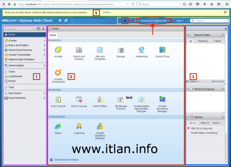231x167 pixels.
Task: Select the Failed tasks tab
Action: [217, 41]
